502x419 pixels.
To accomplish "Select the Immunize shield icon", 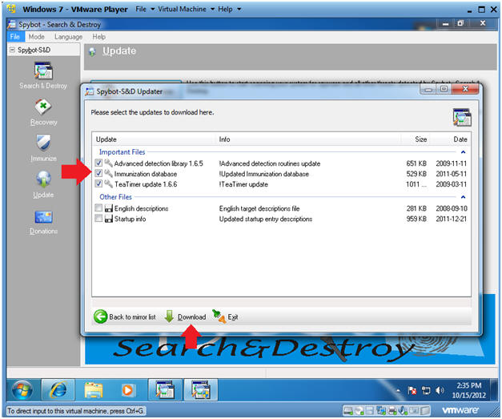I will click(43, 143).
